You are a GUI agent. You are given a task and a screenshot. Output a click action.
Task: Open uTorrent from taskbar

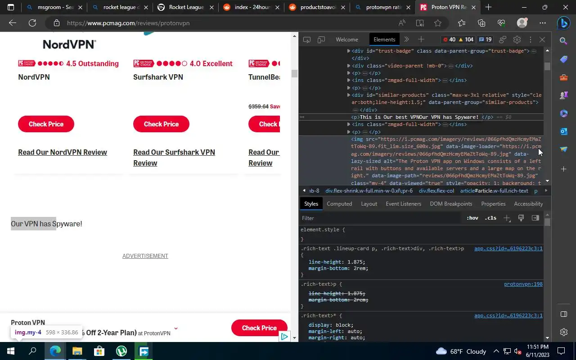pos(121,351)
